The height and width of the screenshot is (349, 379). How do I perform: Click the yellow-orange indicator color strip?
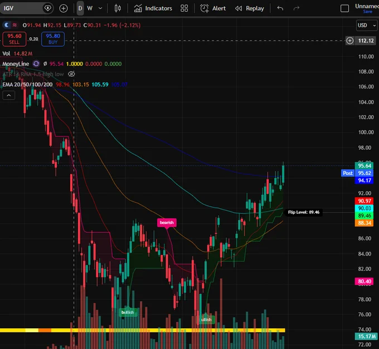[143, 330]
